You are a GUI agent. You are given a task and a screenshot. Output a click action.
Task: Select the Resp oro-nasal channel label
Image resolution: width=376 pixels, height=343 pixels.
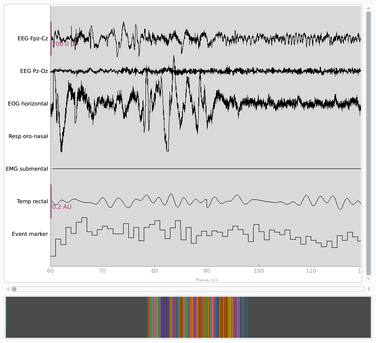(x=28, y=136)
